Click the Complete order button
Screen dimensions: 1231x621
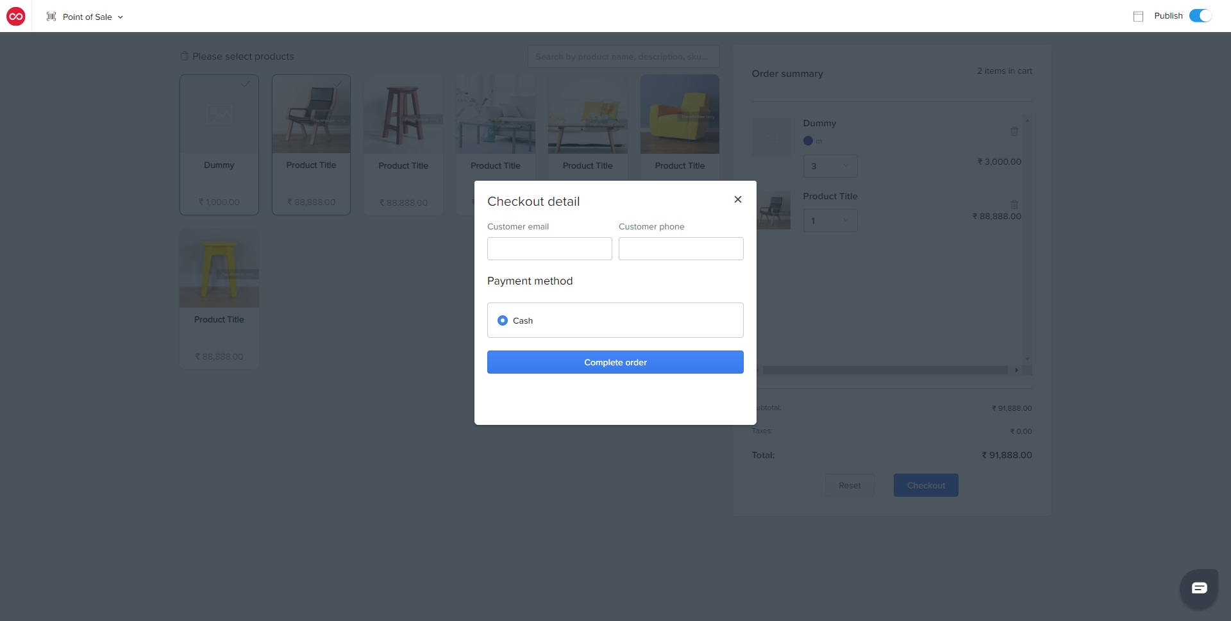click(615, 362)
